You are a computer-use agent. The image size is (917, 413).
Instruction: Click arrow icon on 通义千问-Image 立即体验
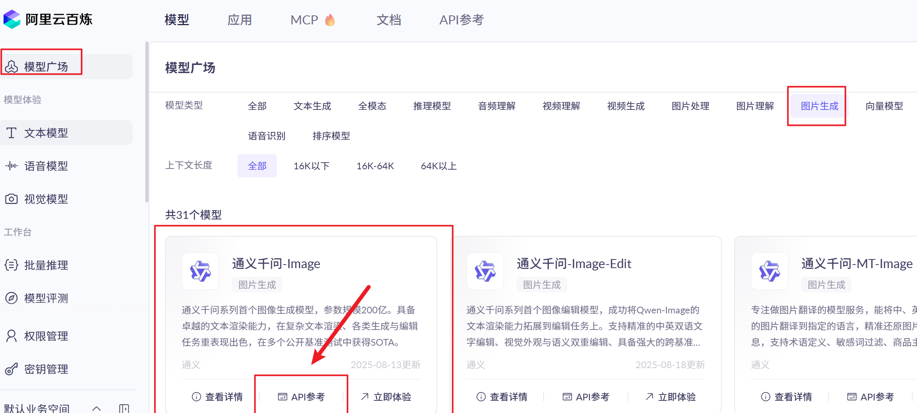tap(365, 396)
